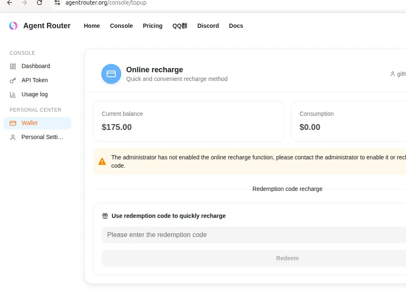Go to Dashboard in sidebar
Screen dimensions: 406x298
(x=37, y=66)
